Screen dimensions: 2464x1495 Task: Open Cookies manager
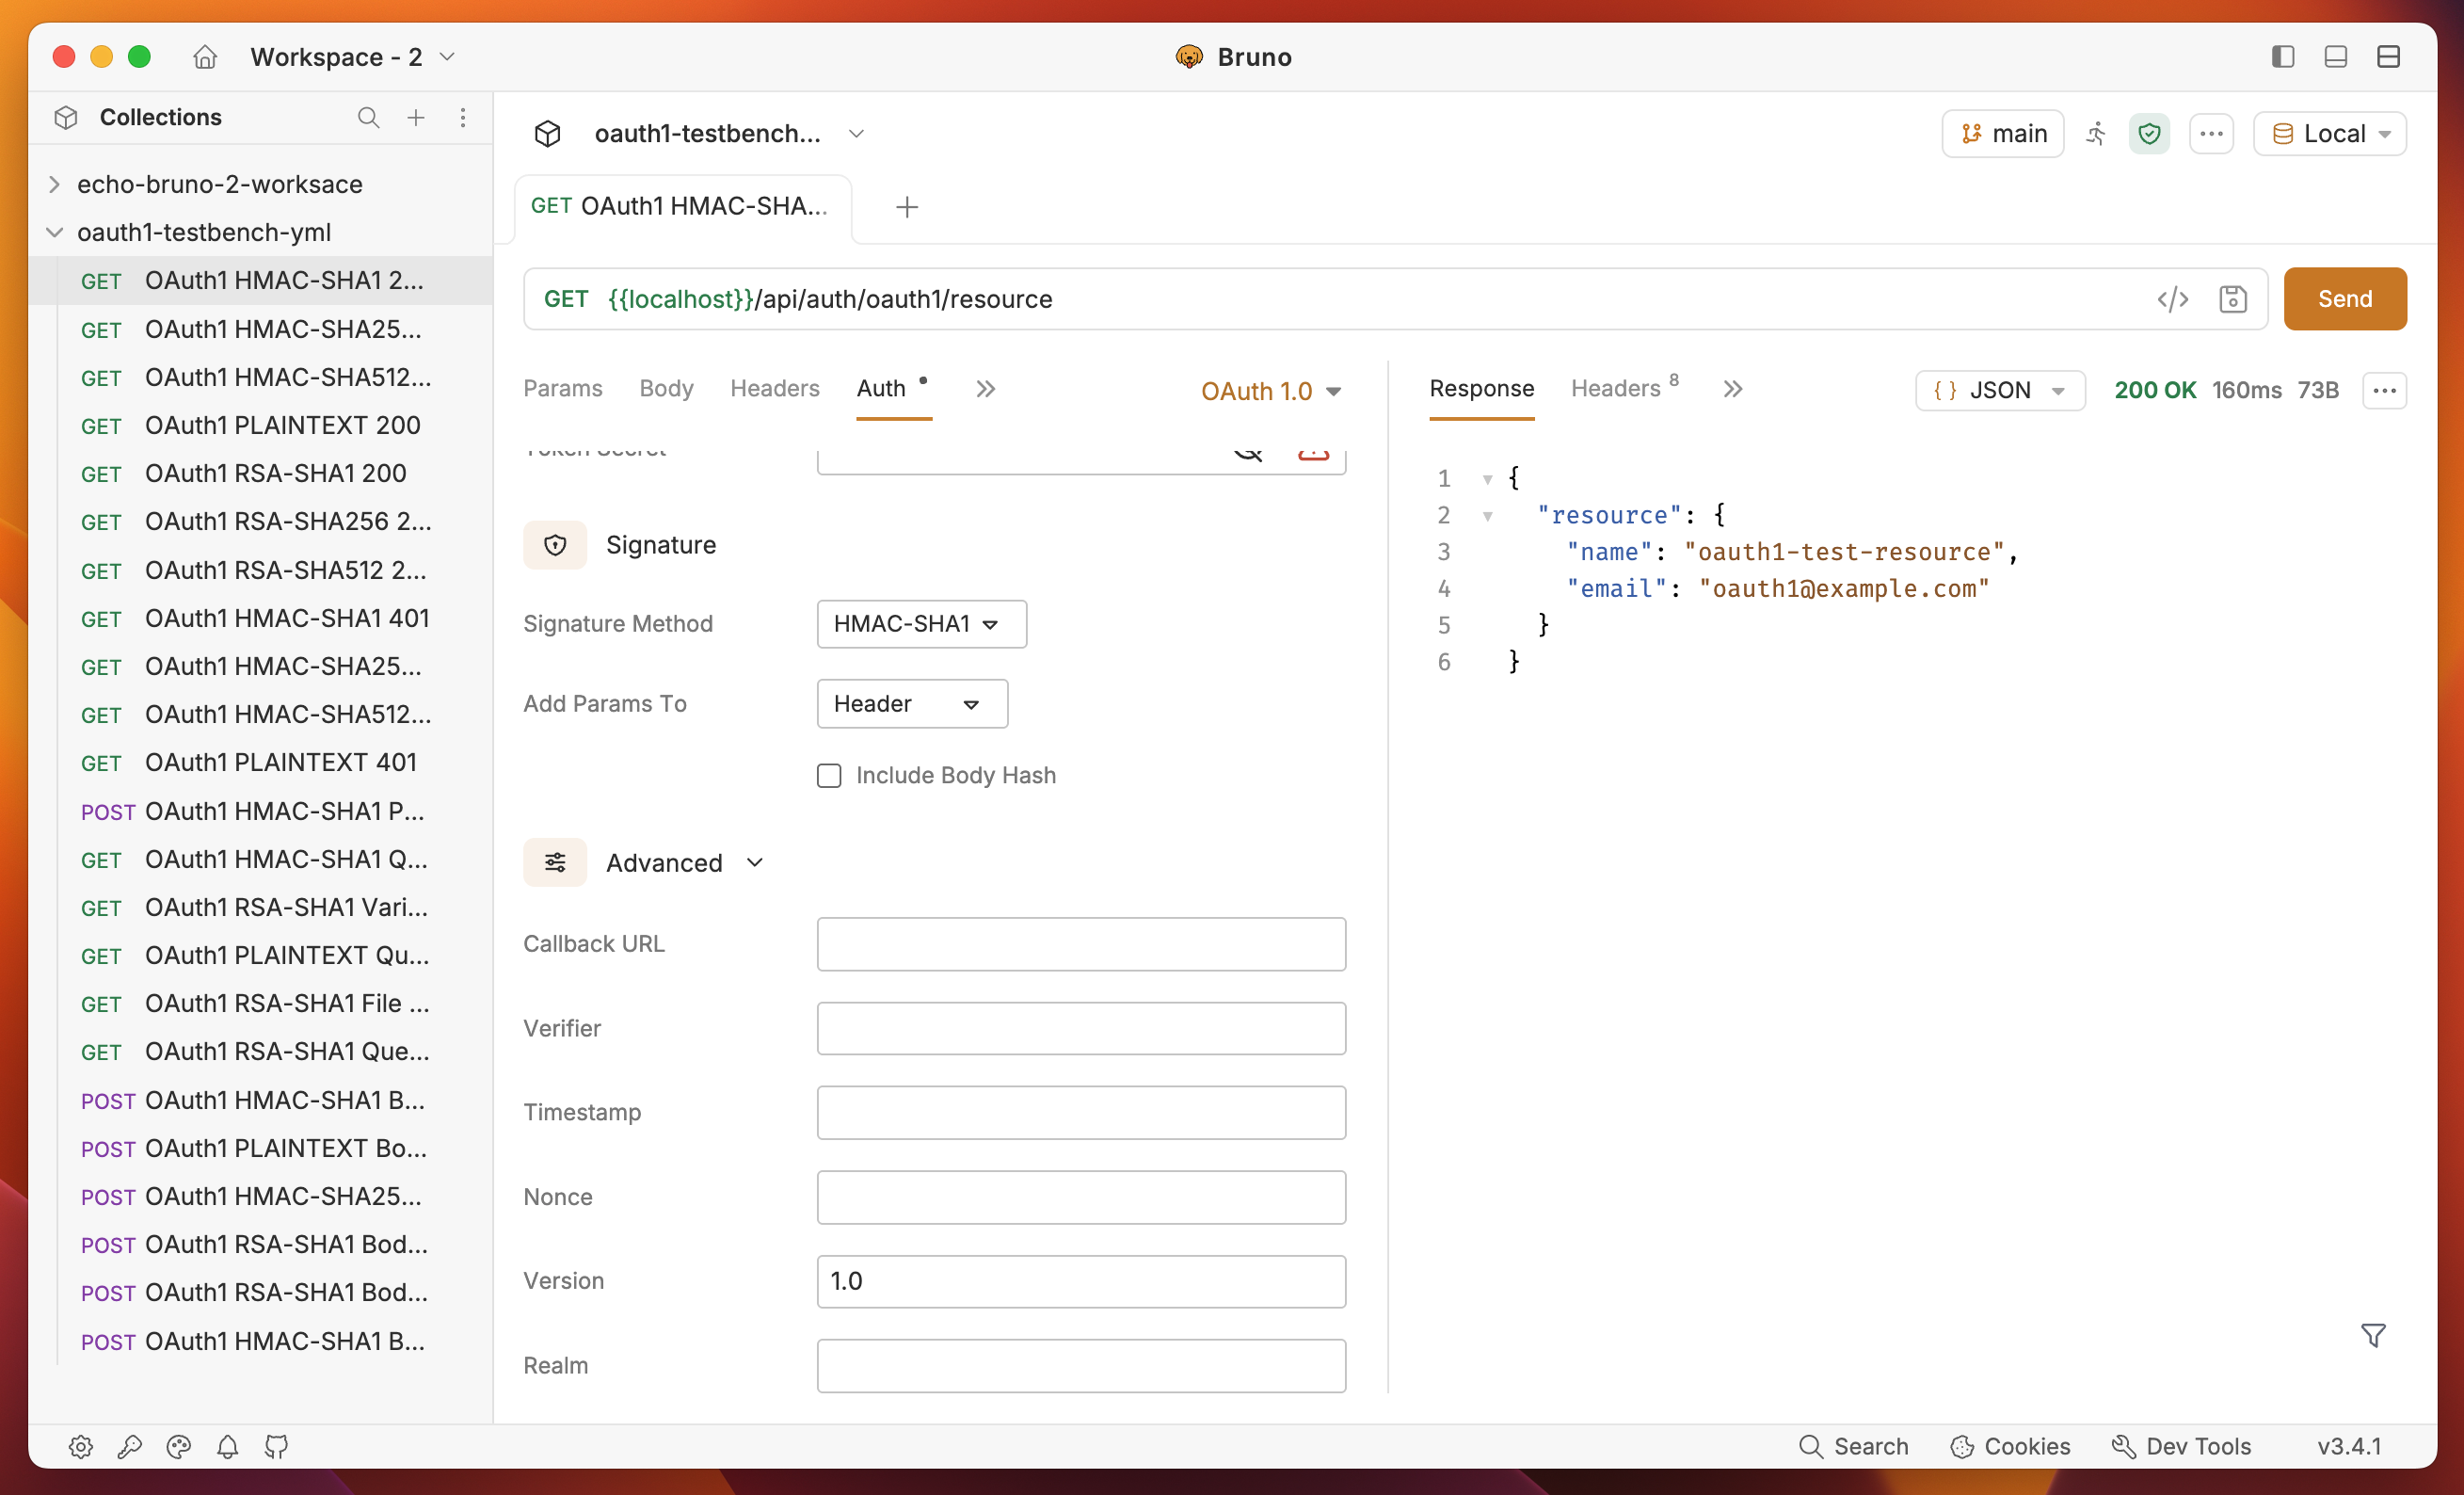tap(2010, 1446)
